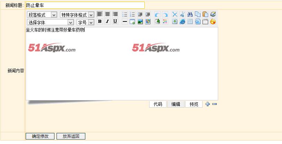Click the blue X delete icon
The height and width of the screenshot is (144, 282).
click(x=174, y=14)
